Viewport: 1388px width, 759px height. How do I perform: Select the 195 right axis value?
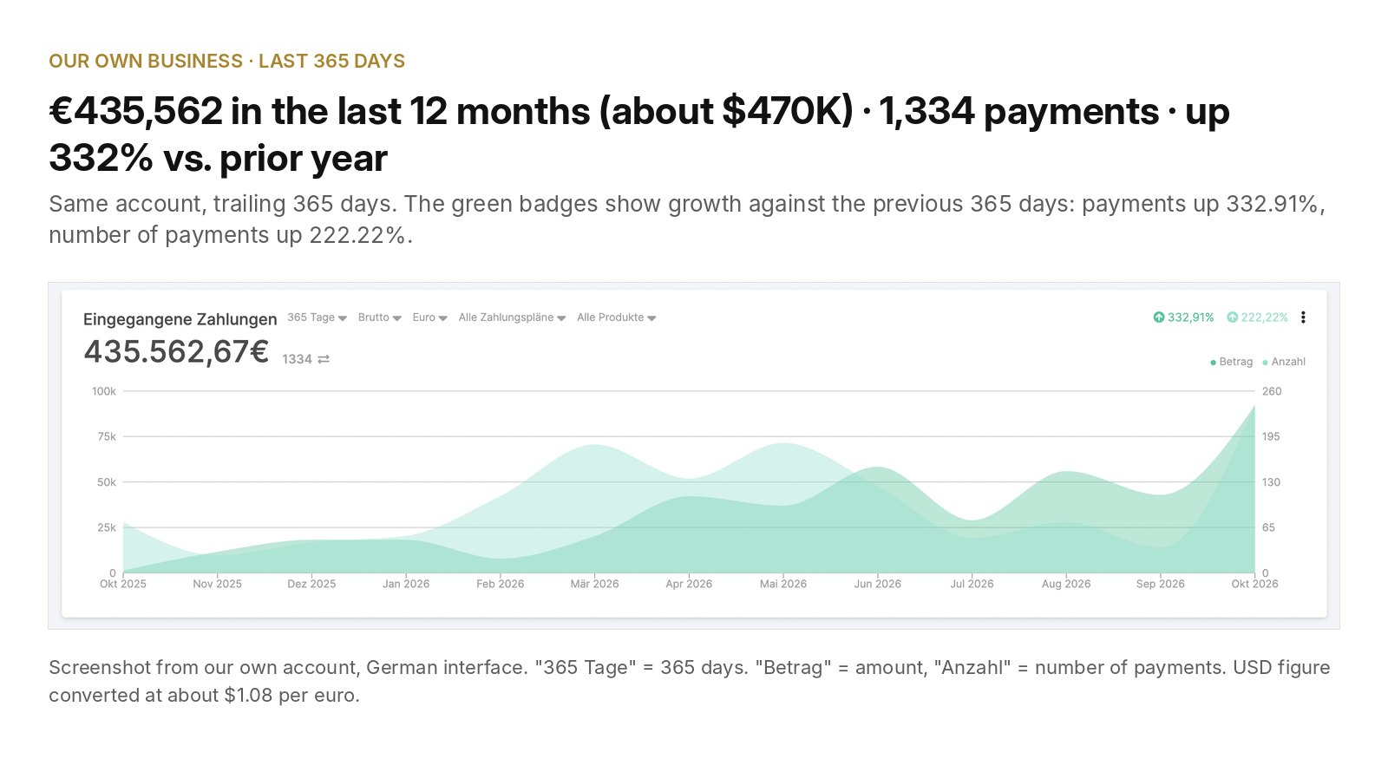pos(1271,436)
